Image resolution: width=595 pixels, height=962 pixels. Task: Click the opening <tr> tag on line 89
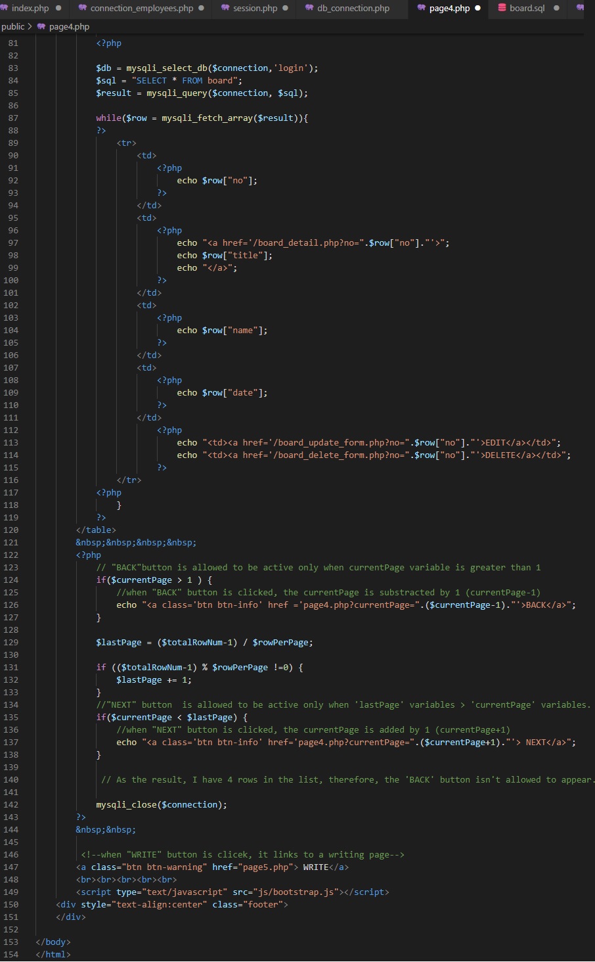127,143
